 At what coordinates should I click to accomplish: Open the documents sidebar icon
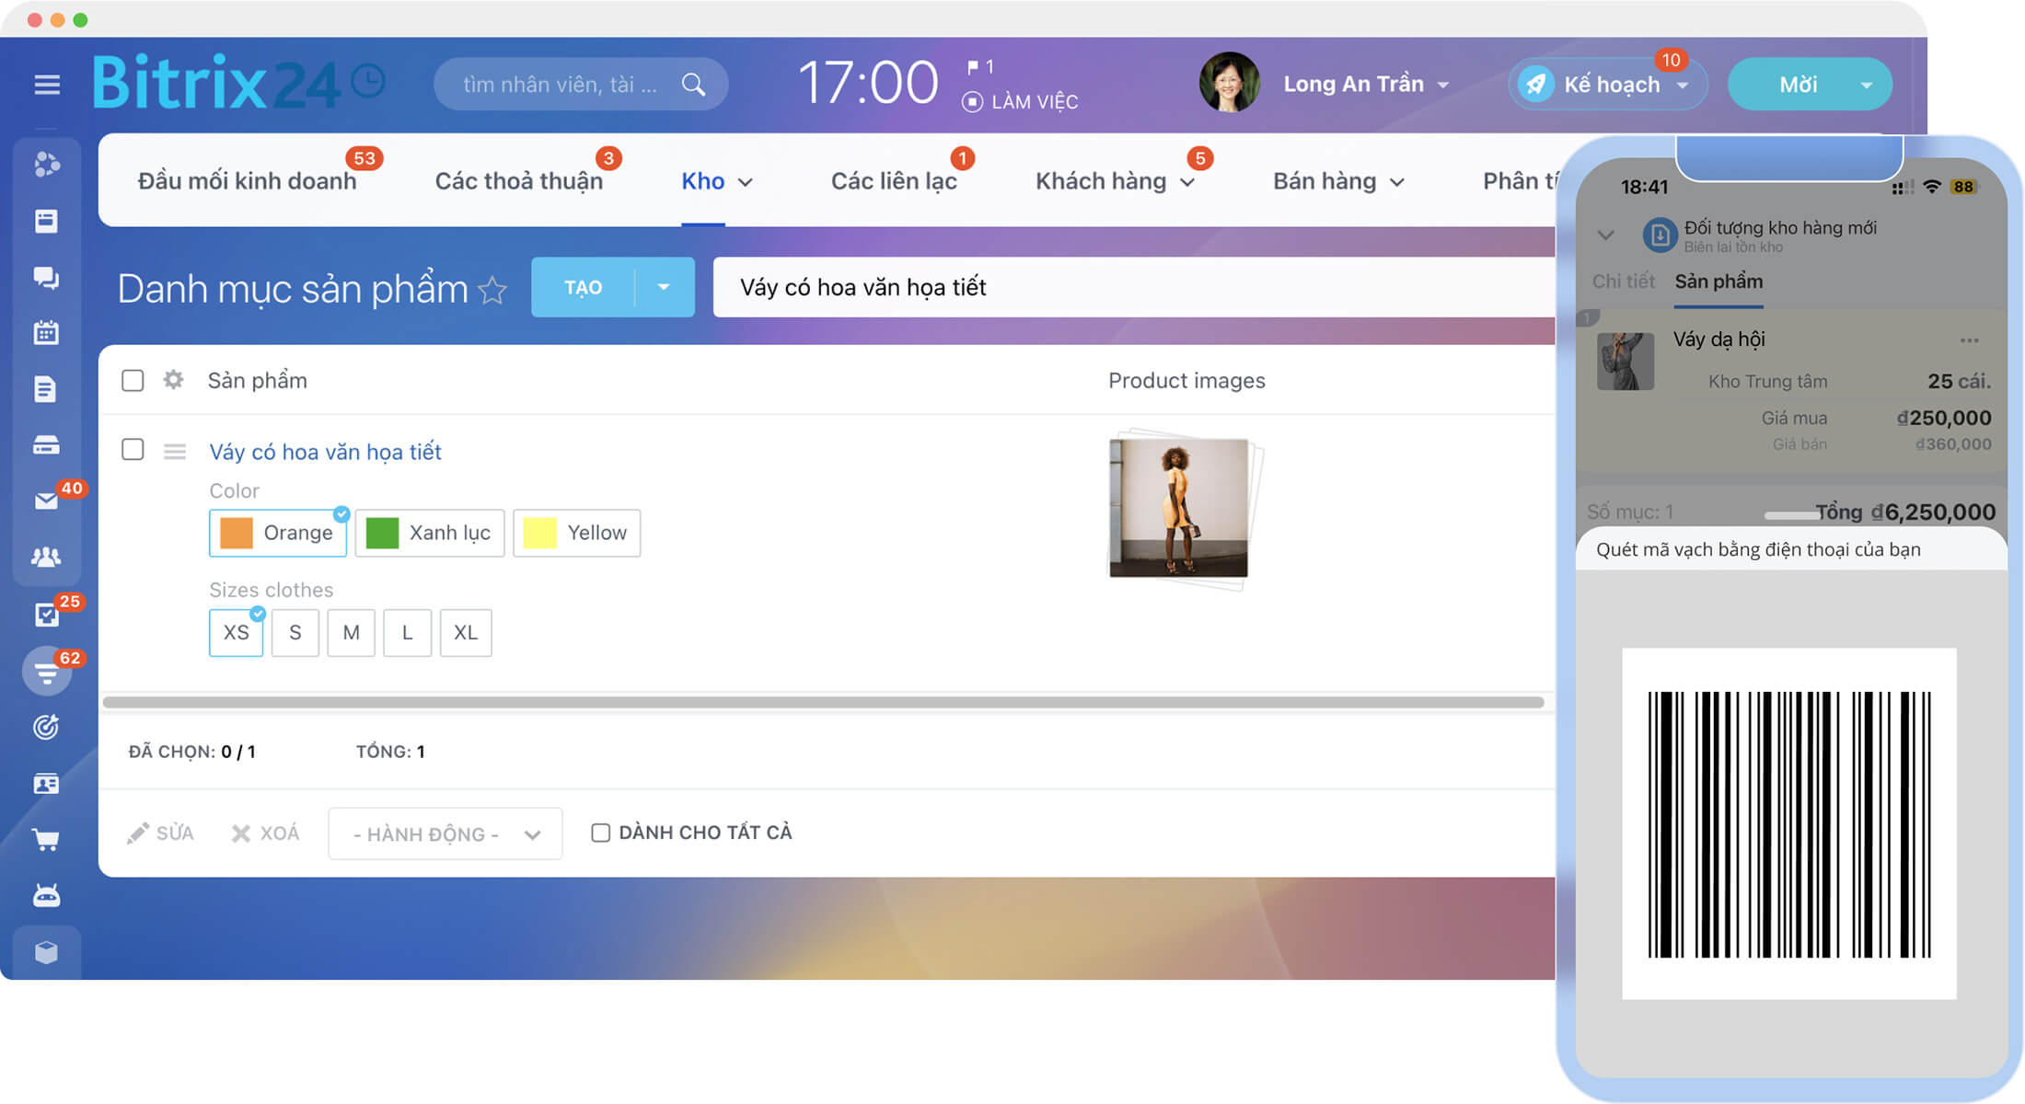point(46,388)
